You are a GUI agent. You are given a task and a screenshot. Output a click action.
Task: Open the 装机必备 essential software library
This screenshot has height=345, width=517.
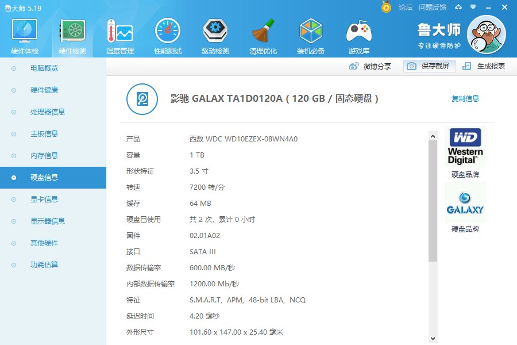point(311,34)
